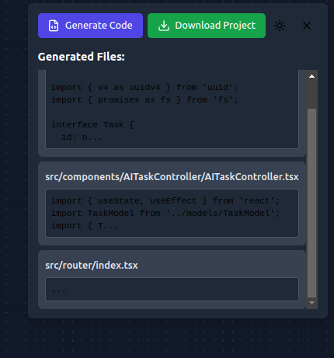Click the Generated Files heading

pos(82,57)
